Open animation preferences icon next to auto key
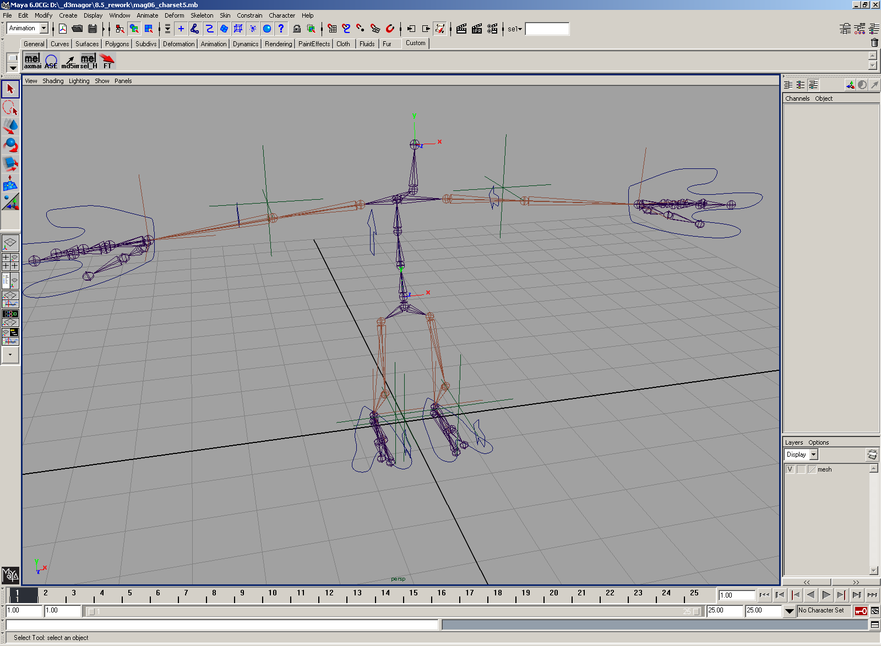881x646 pixels. click(x=875, y=611)
